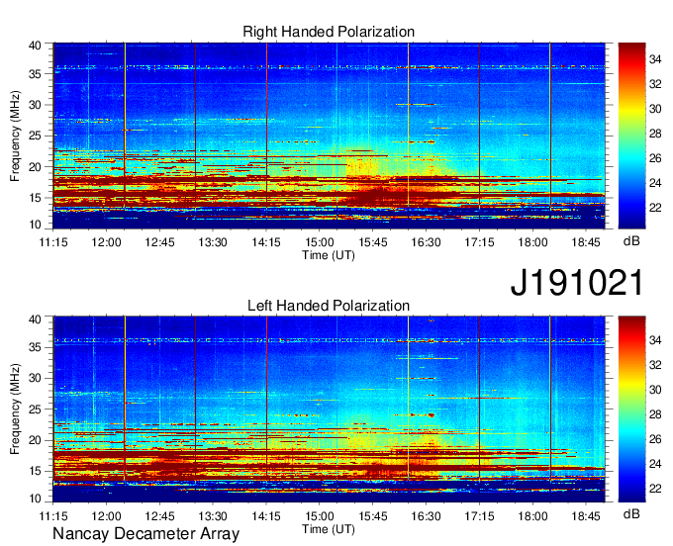673x546 pixels.
Task: Click "Time (UT)" label under Left Handed plot
Action: (x=329, y=529)
